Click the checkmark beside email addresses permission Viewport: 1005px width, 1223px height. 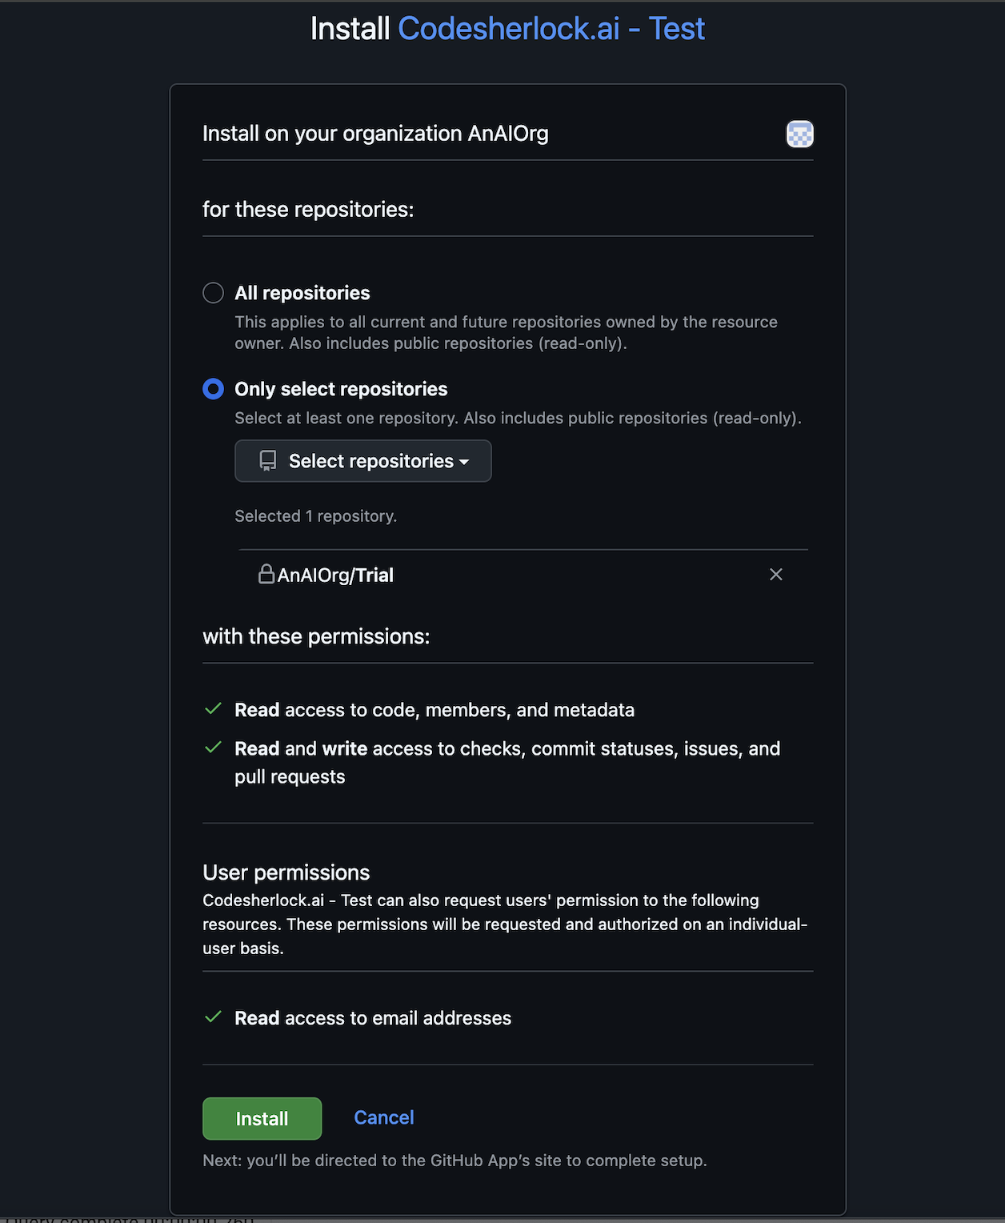pos(213,1016)
